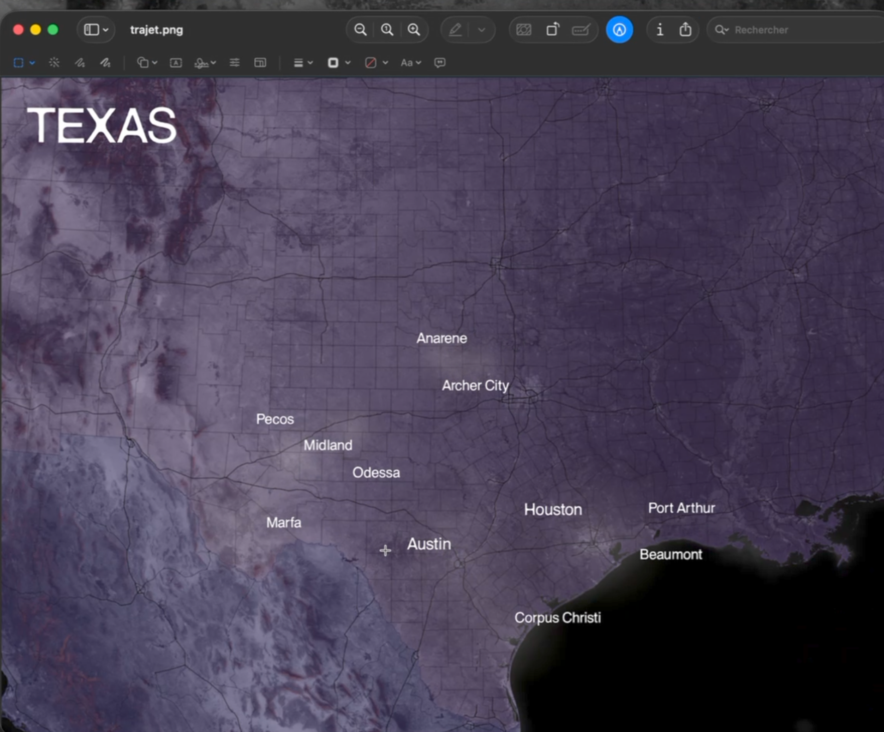Click the Port Arthur map label
The image size is (884, 732).
point(681,508)
